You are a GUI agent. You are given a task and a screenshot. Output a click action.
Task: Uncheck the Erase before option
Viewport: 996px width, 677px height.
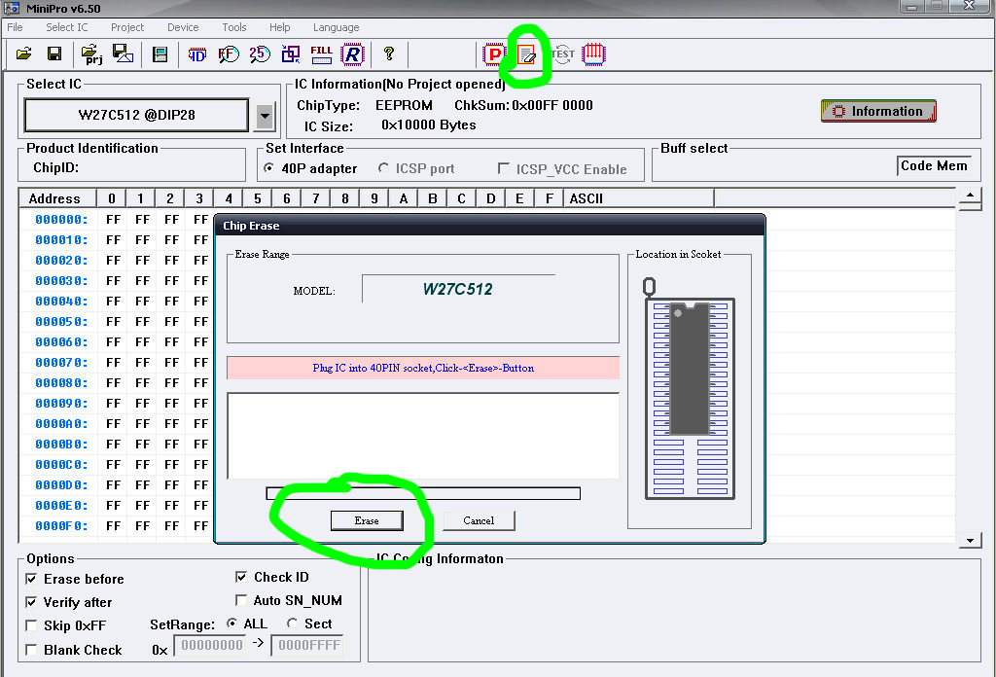click(30, 579)
